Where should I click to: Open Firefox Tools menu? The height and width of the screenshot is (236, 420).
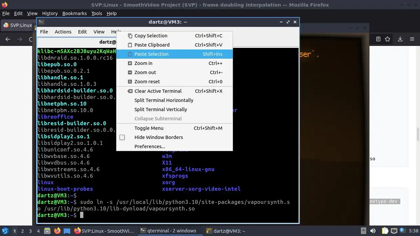pyautogui.click(x=96, y=13)
